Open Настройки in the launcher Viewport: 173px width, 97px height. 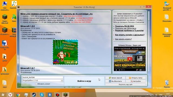(136, 81)
